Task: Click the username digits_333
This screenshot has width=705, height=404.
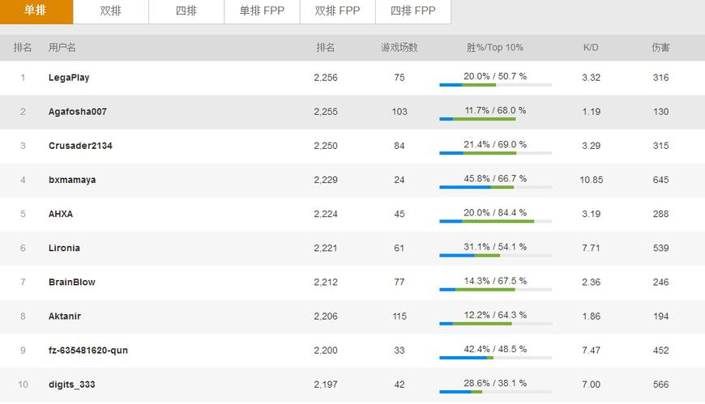Action: (71, 385)
